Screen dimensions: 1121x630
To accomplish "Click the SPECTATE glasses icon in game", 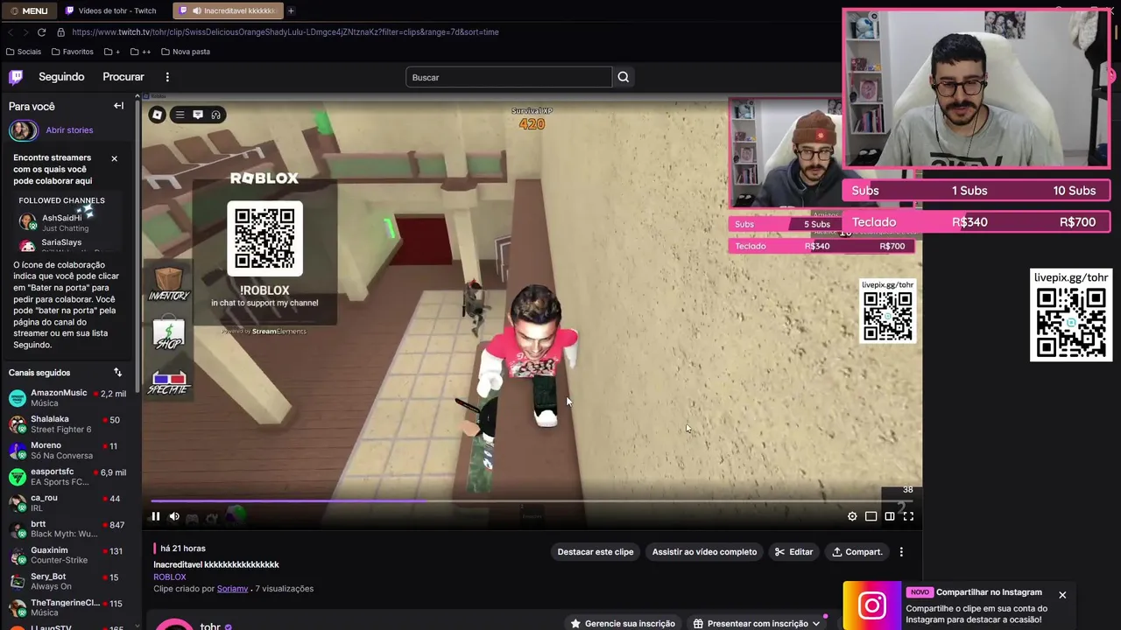I will tap(168, 383).
